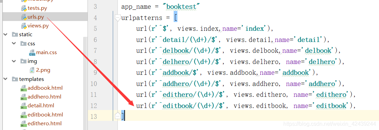Click views.detail on line 6

pyautogui.click(x=249, y=40)
